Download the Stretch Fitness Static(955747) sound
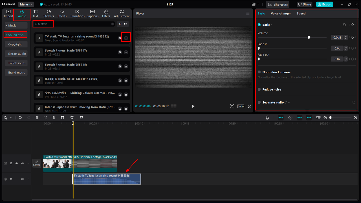Screen dimensions: 361x203 click(x=126, y=52)
